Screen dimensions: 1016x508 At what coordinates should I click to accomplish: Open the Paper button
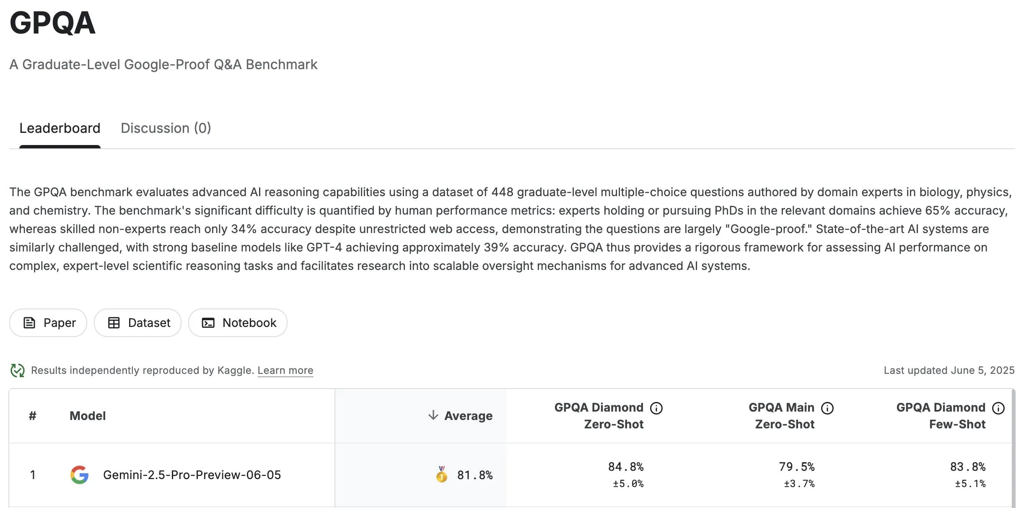point(48,323)
